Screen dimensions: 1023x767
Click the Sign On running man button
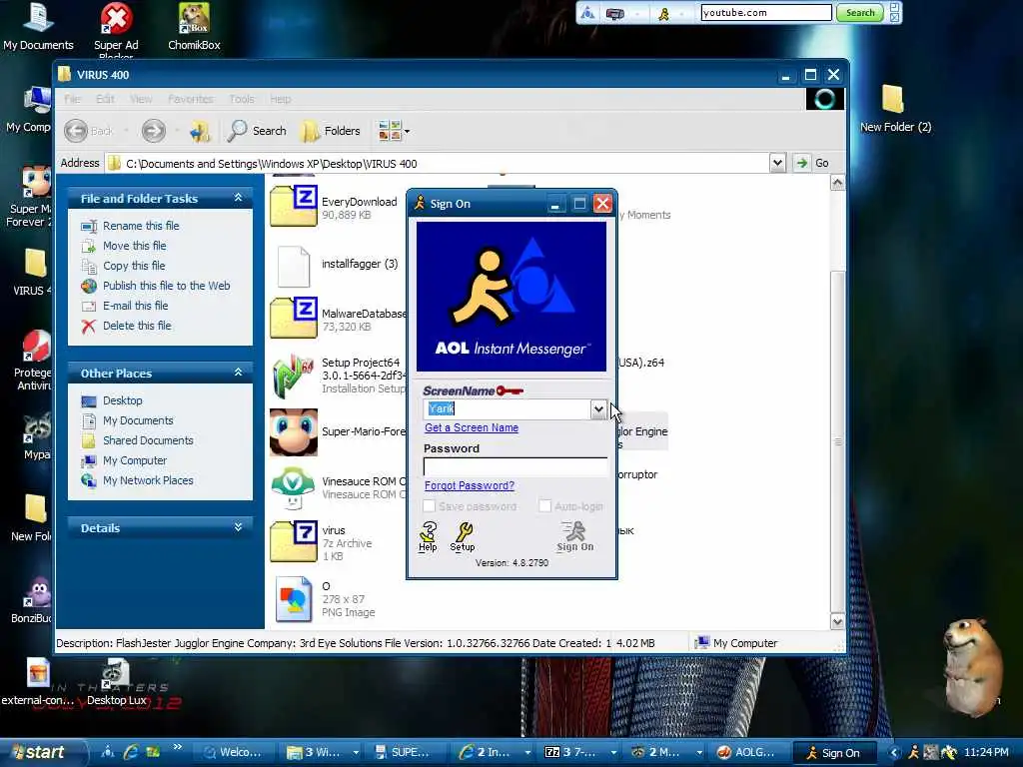[x=574, y=536]
